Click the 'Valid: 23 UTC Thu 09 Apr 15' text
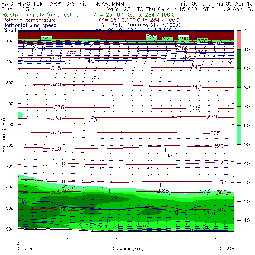Image resolution: width=255 pixels, height=255 pixels. click(146, 9)
